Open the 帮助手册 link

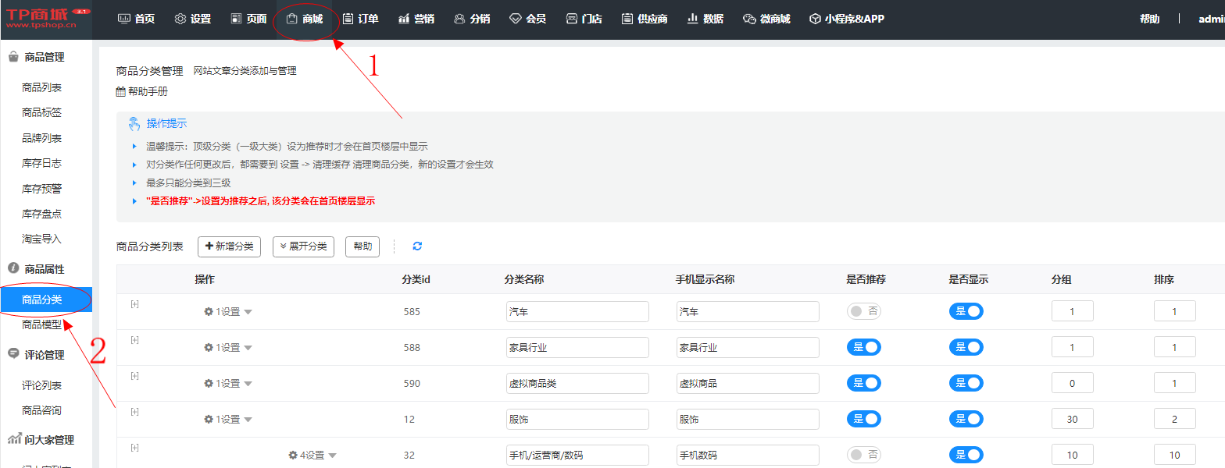[x=148, y=92]
